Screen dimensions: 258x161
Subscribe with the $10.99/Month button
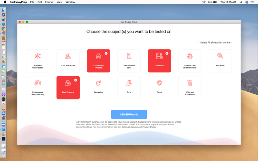click(129, 114)
